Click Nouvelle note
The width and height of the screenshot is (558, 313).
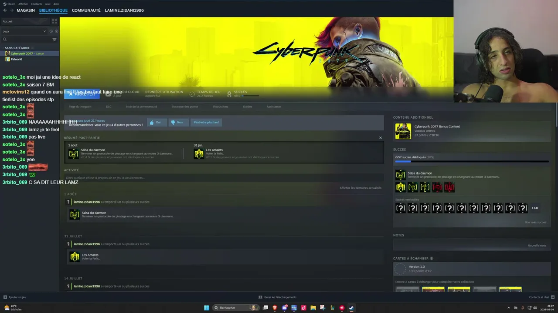[x=537, y=246]
